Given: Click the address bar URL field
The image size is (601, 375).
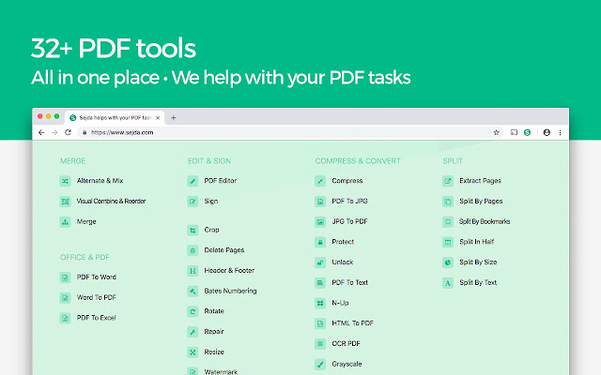Looking at the screenshot, I should pyautogui.click(x=284, y=132).
